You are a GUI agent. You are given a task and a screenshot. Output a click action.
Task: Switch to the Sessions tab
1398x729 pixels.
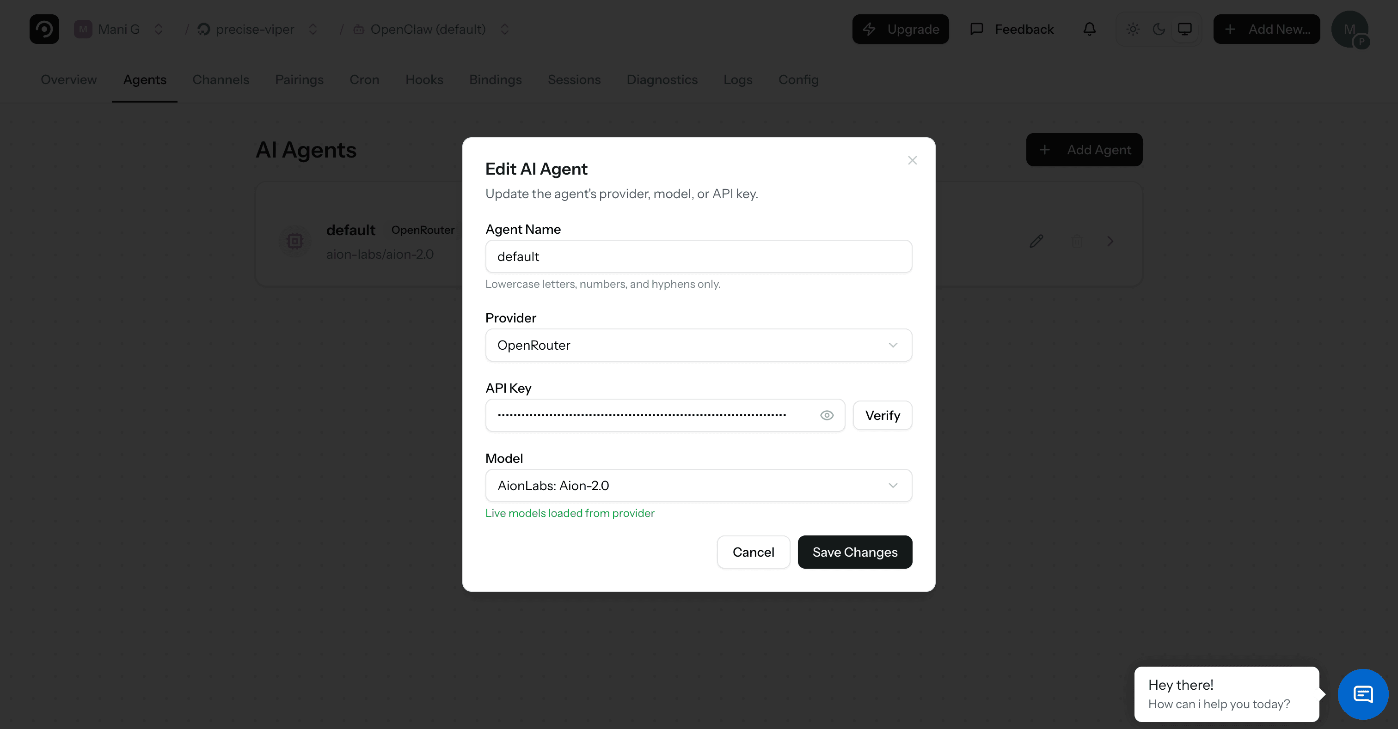pos(574,79)
